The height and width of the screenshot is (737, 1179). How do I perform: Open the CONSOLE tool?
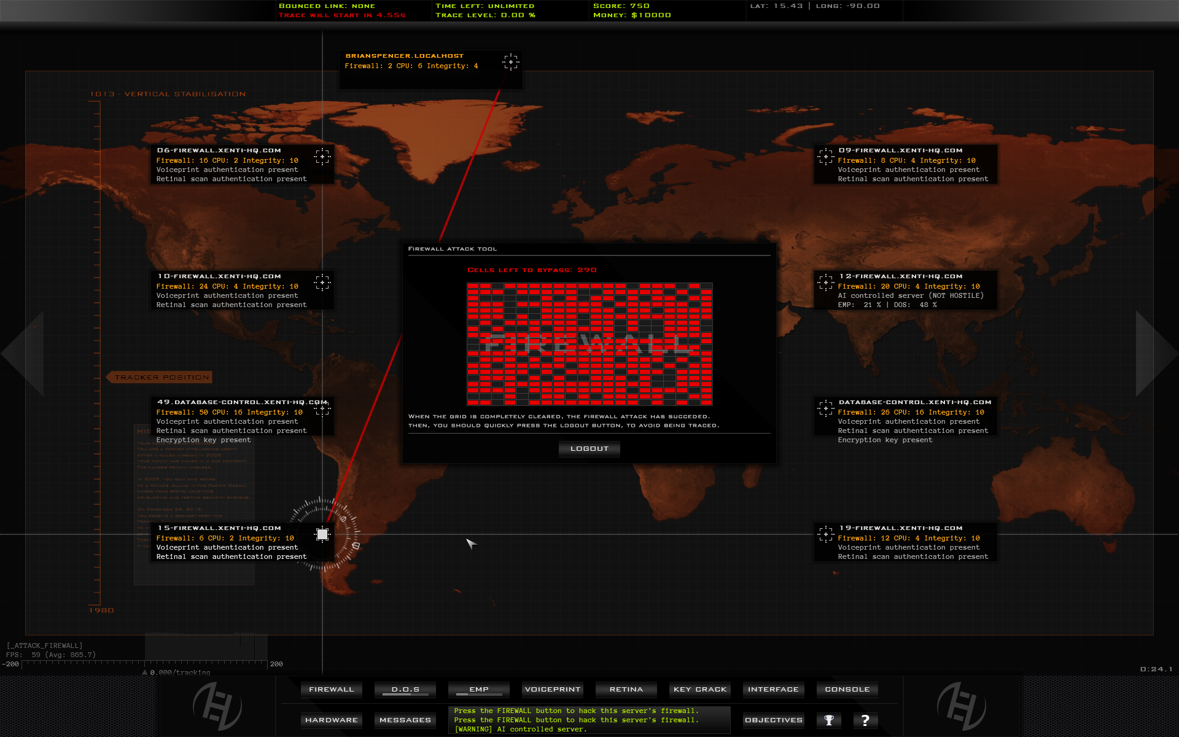(x=847, y=689)
